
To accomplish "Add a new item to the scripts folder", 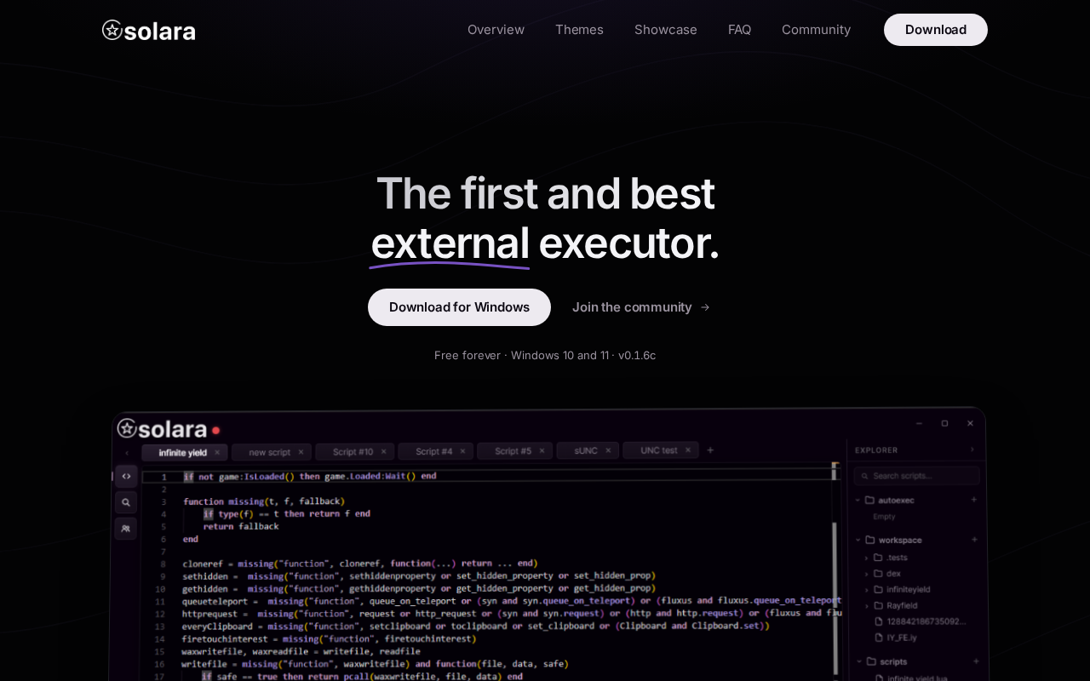I will (x=974, y=661).
